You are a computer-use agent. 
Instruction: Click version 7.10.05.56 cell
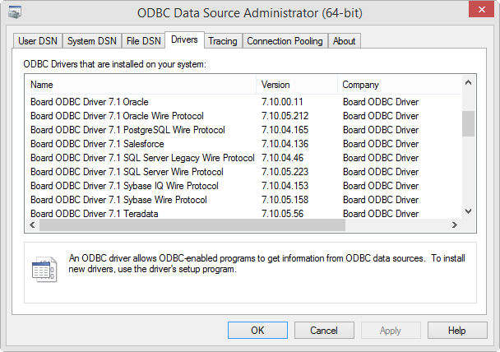click(283, 214)
